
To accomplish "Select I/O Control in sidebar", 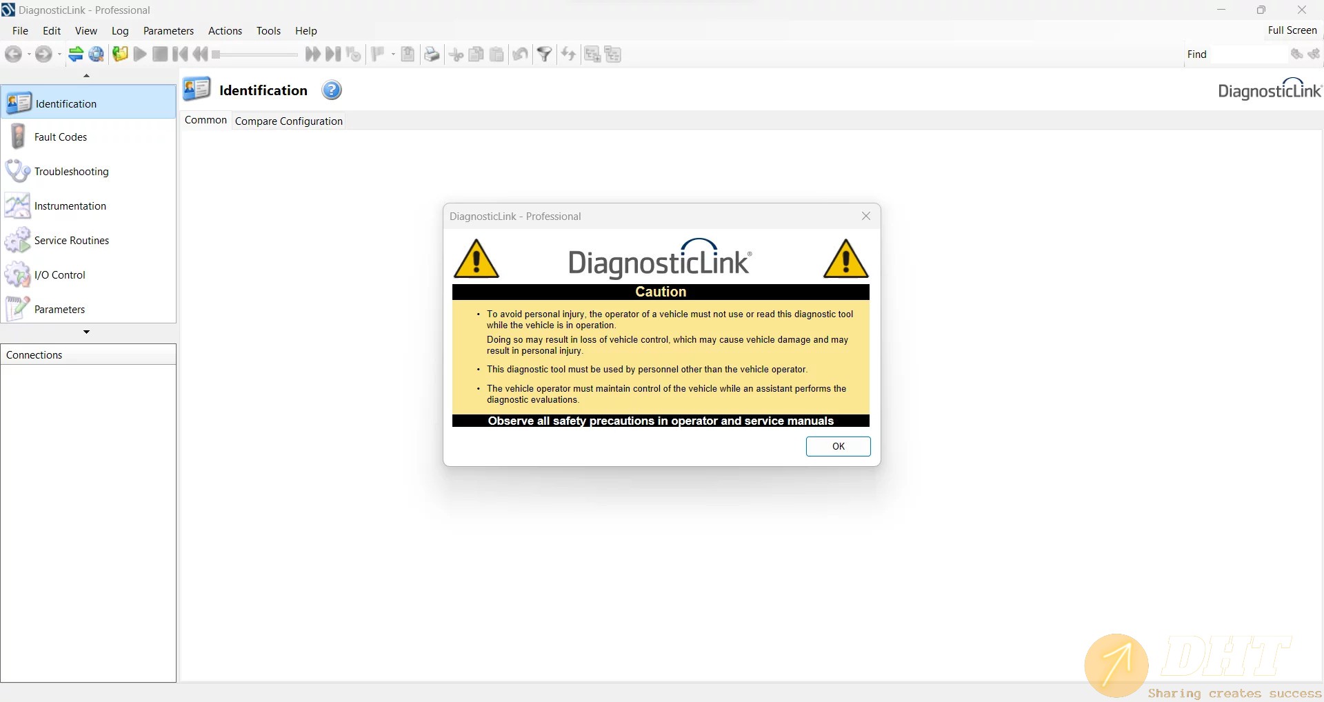I will tap(59, 275).
